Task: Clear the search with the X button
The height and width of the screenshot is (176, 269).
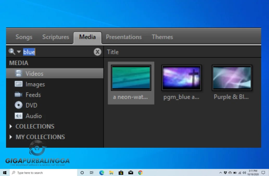Action: point(97,52)
